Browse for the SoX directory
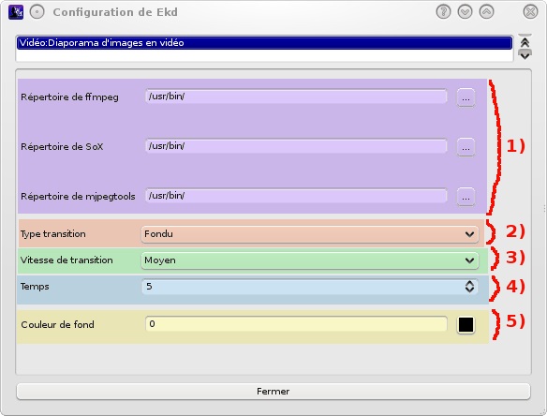Image resolution: width=547 pixels, height=416 pixels. [x=466, y=147]
